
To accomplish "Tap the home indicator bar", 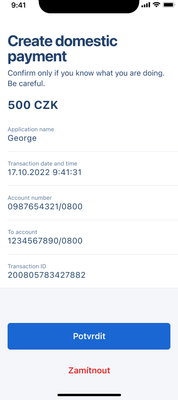I will point(89,395).
